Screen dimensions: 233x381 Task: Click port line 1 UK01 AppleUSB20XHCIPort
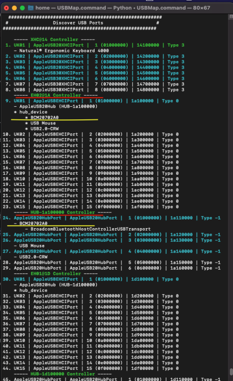click(x=95, y=45)
